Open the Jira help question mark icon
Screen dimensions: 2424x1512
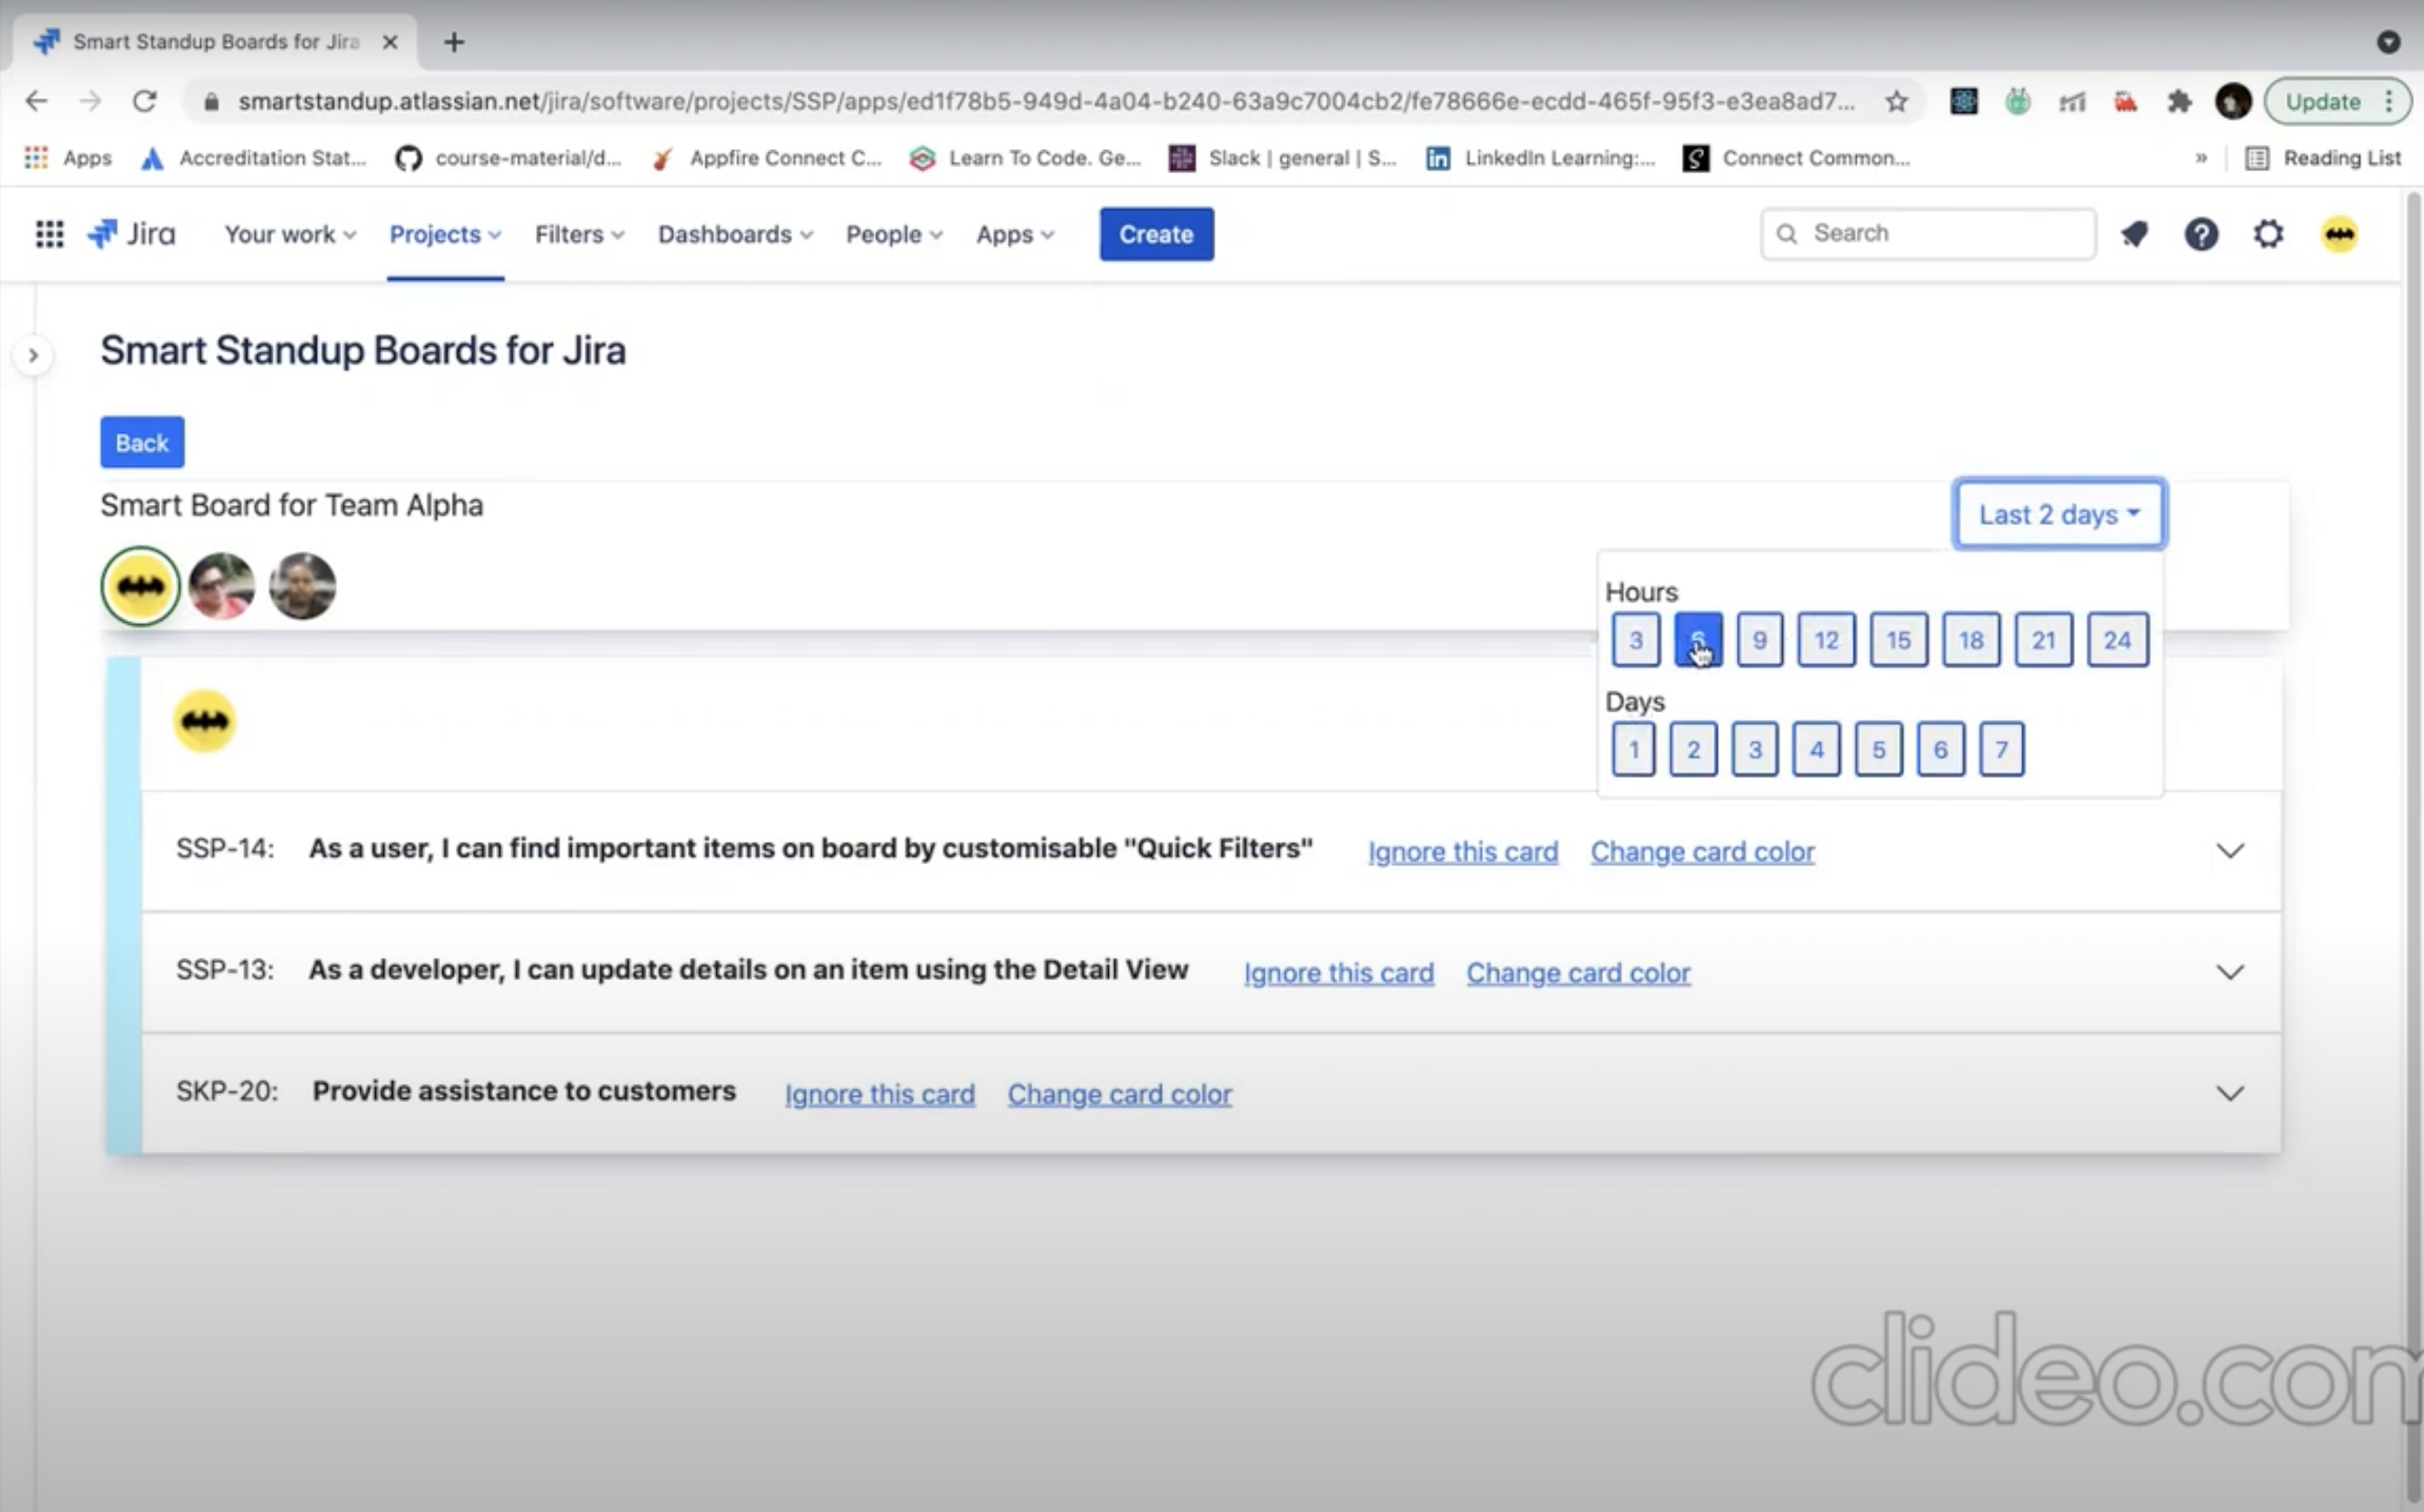2201,234
